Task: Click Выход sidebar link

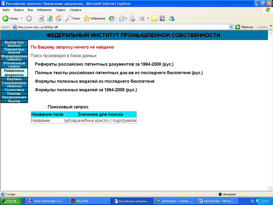Action: [x=14, y=101]
